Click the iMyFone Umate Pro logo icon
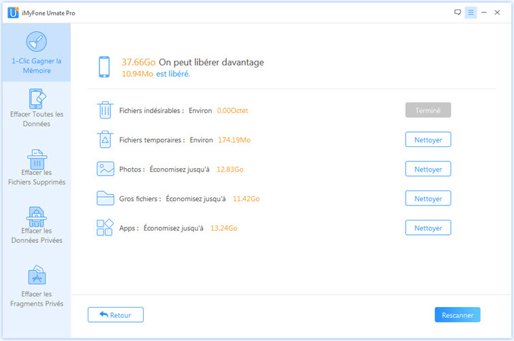514x341 pixels. point(13,13)
